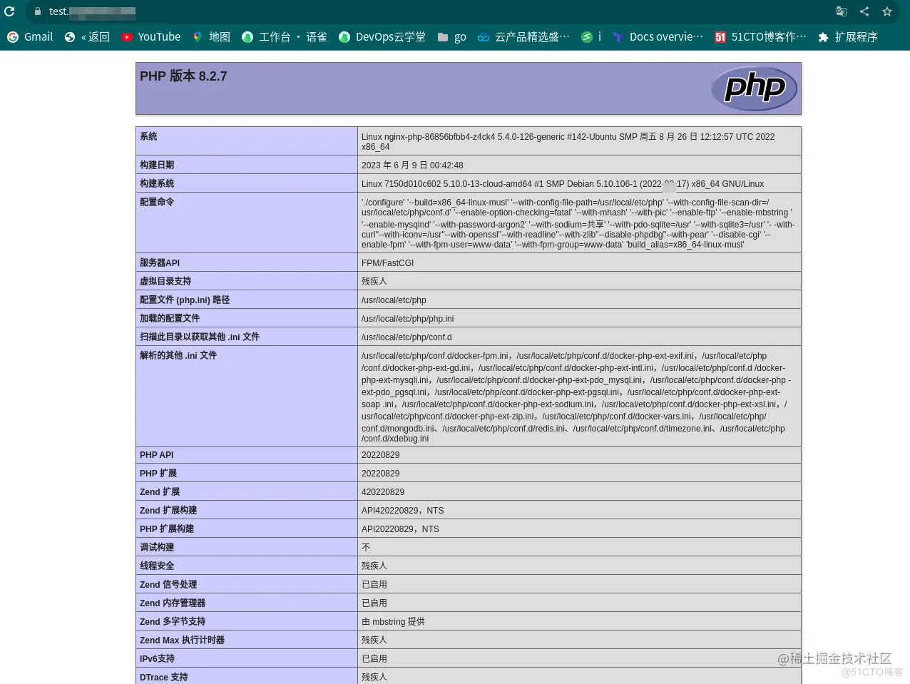Click the padlock site security icon
This screenshot has height=684, width=910.
38,11
